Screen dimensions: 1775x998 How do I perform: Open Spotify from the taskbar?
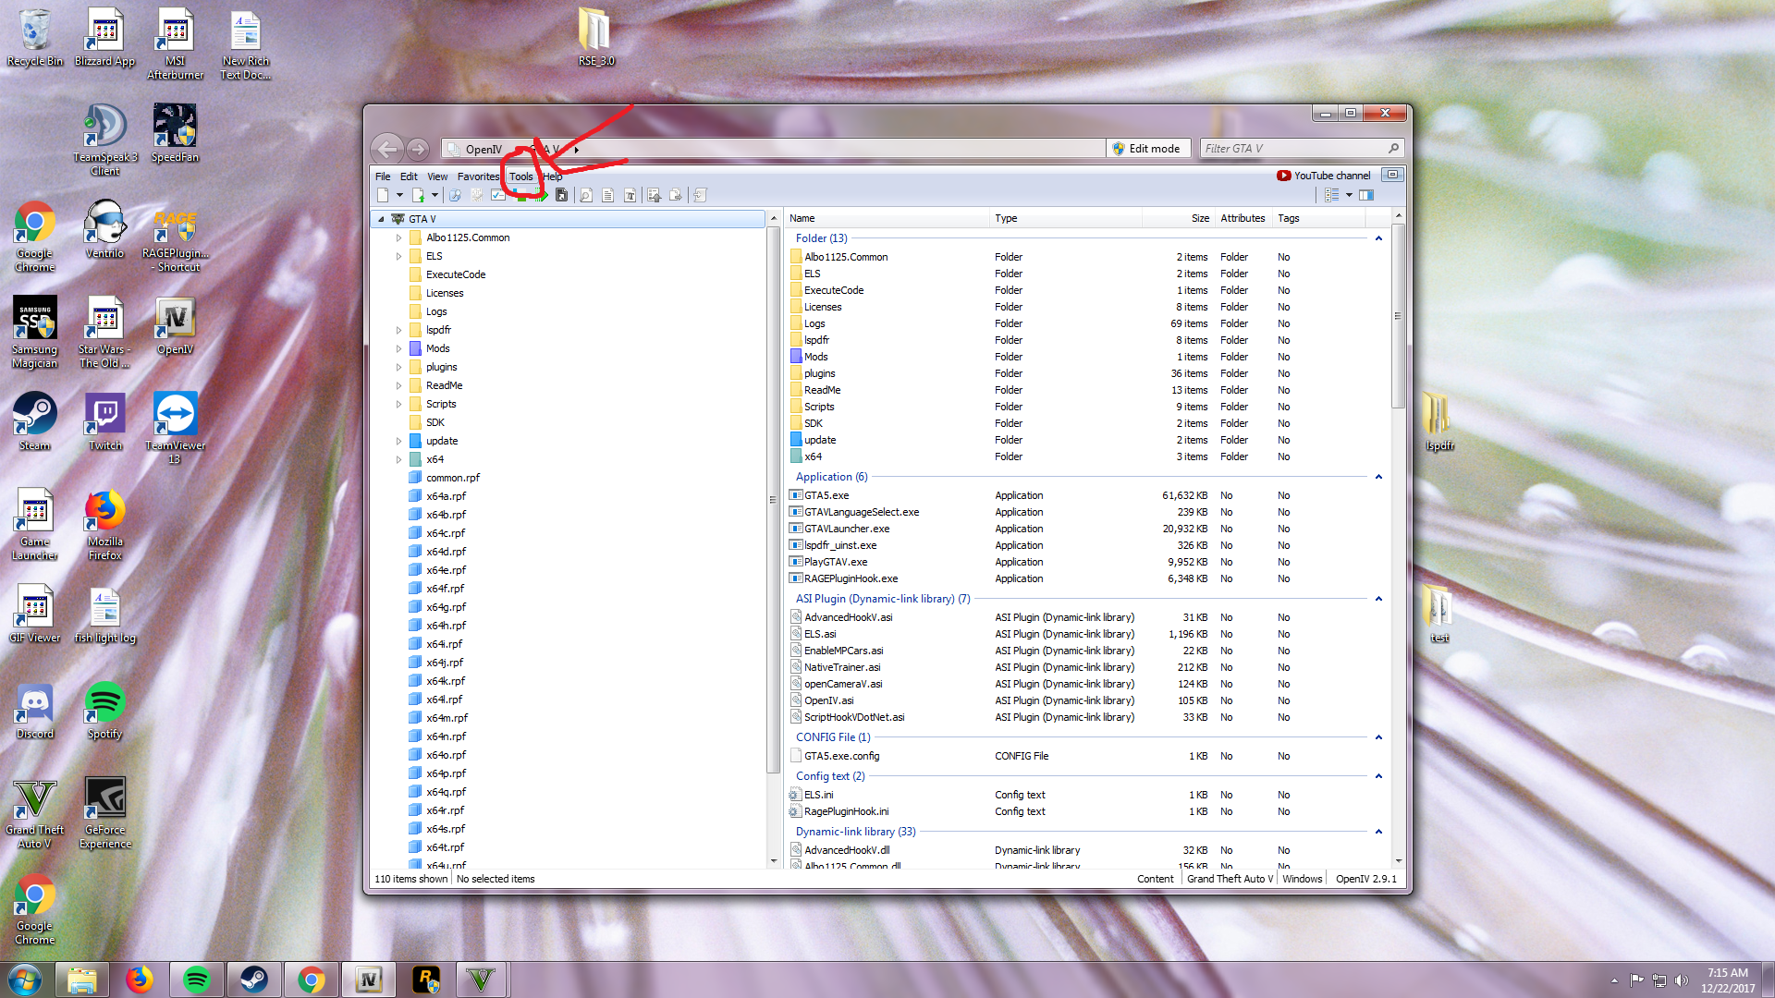[x=196, y=980]
